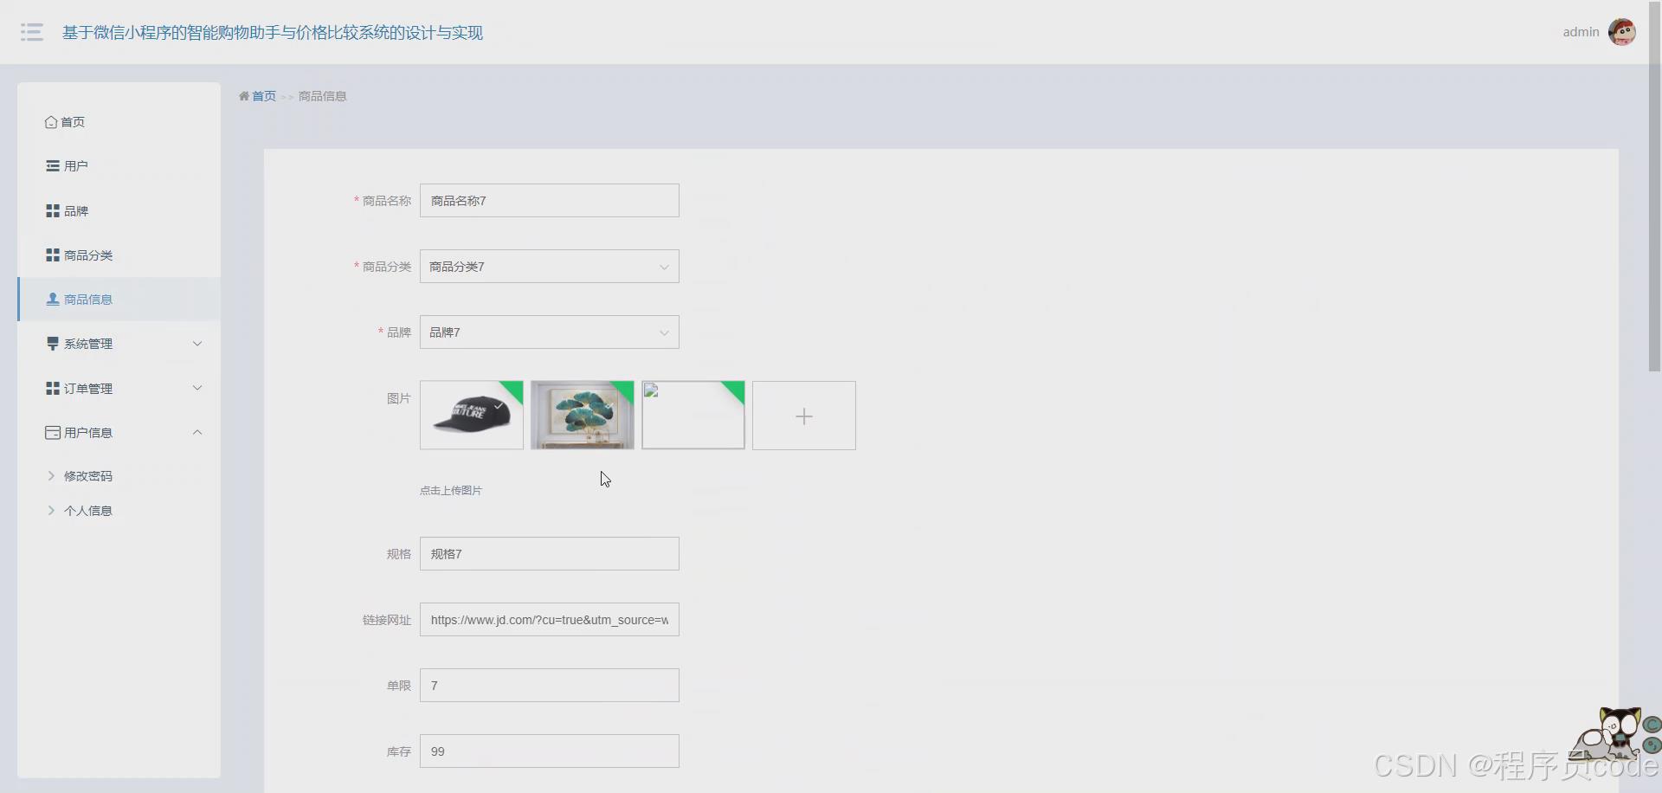The width and height of the screenshot is (1662, 793).
Task: Focus the 单限 input field
Action: pyautogui.click(x=550, y=686)
